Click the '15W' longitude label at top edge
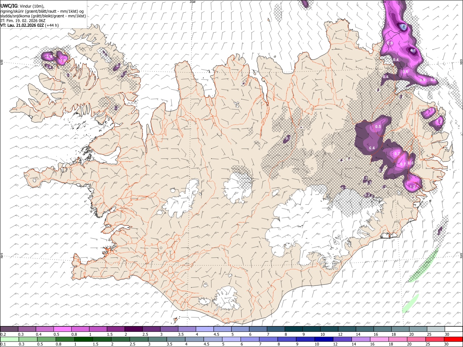The width and height of the screenshot is (463, 347). [383, 2]
